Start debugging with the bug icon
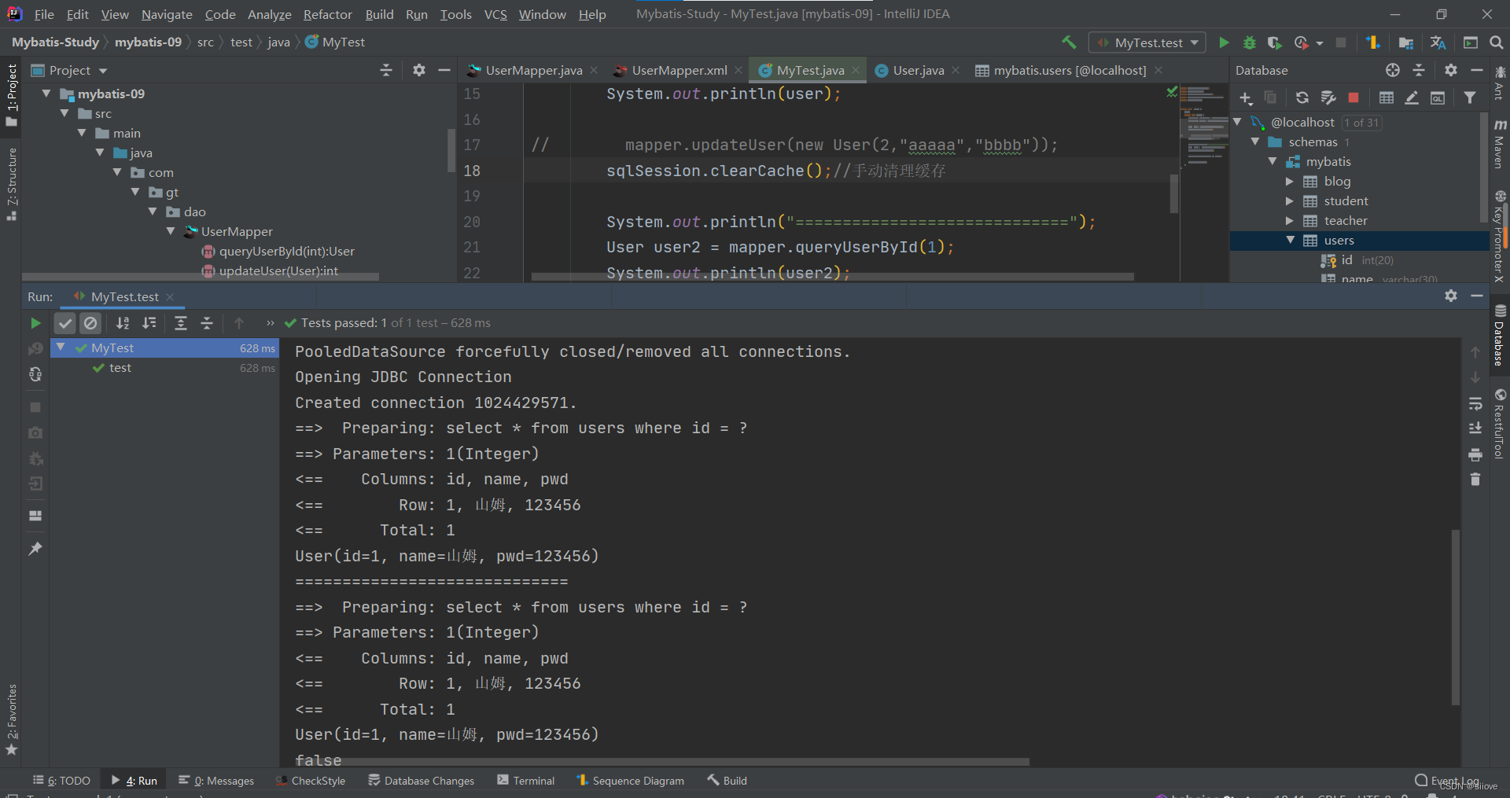This screenshot has height=798, width=1510. pyautogui.click(x=1249, y=42)
